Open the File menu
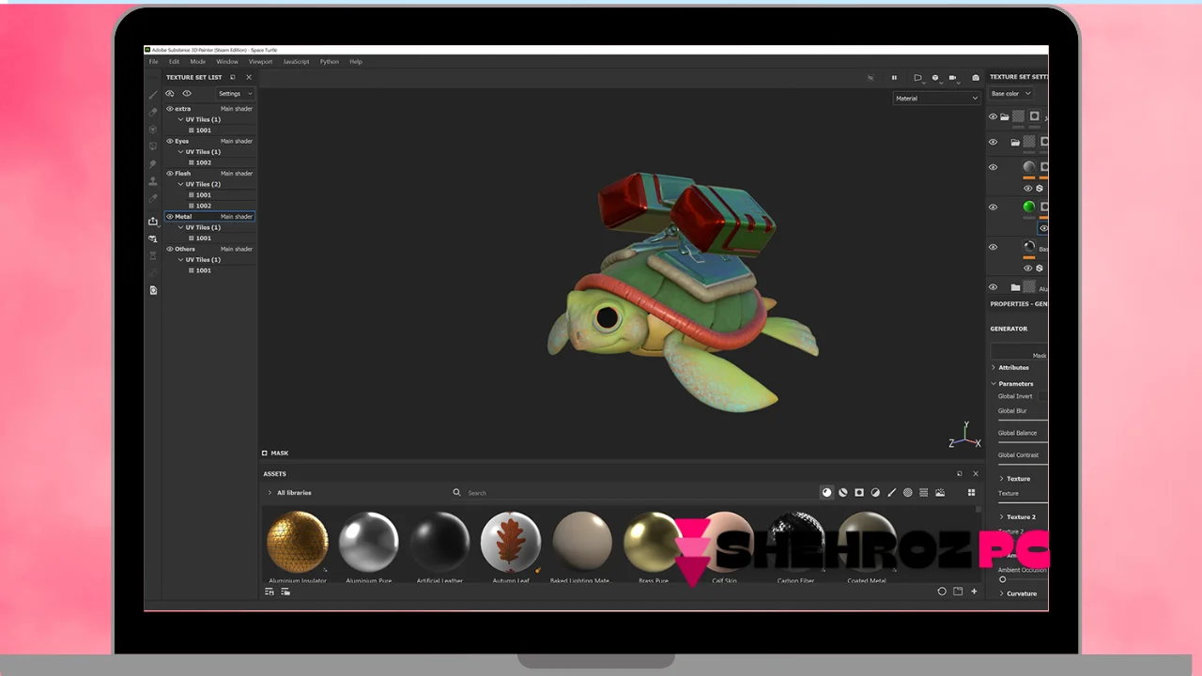The height and width of the screenshot is (676, 1202). [x=153, y=61]
